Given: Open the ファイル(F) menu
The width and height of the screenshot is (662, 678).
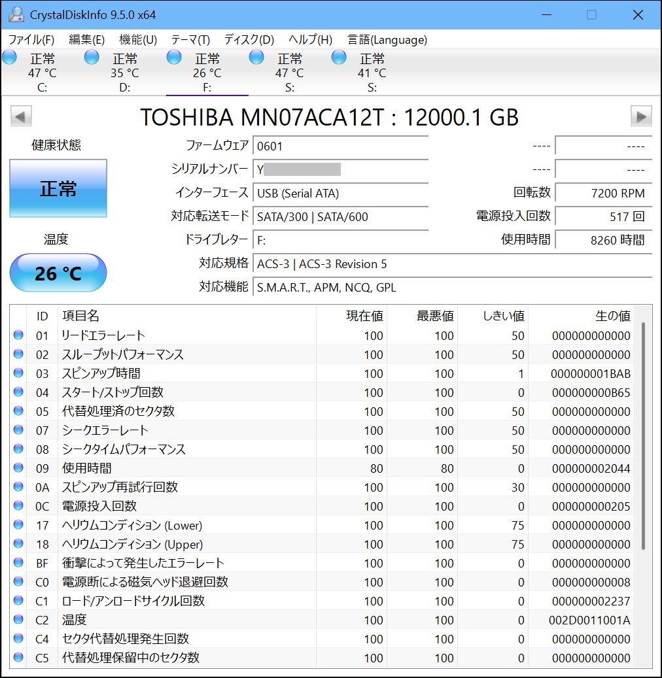Looking at the screenshot, I should point(31,40).
